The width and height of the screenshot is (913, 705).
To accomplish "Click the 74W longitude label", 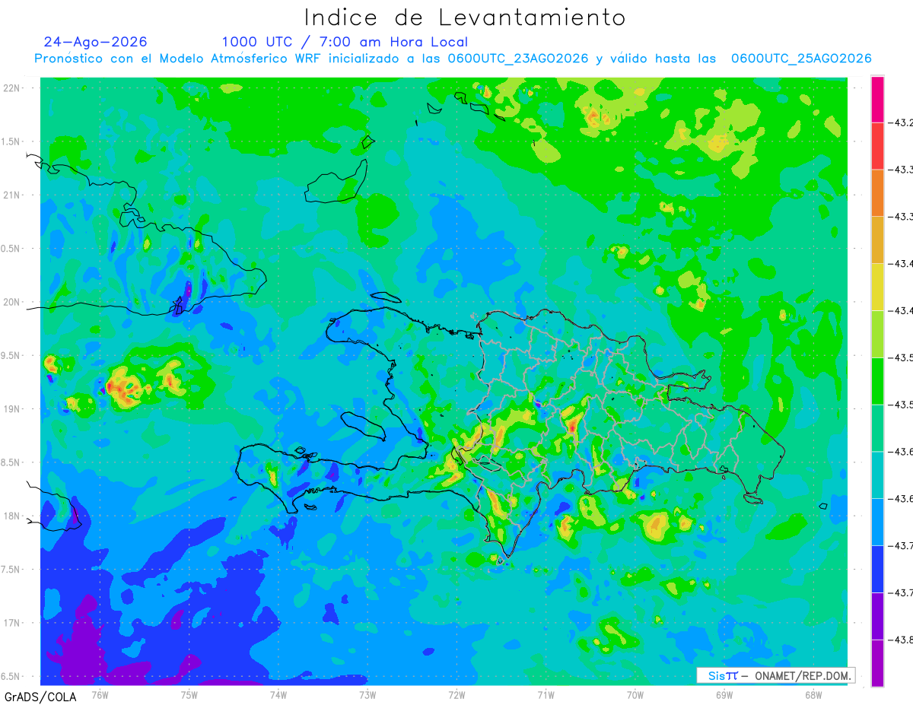I will click(x=278, y=694).
